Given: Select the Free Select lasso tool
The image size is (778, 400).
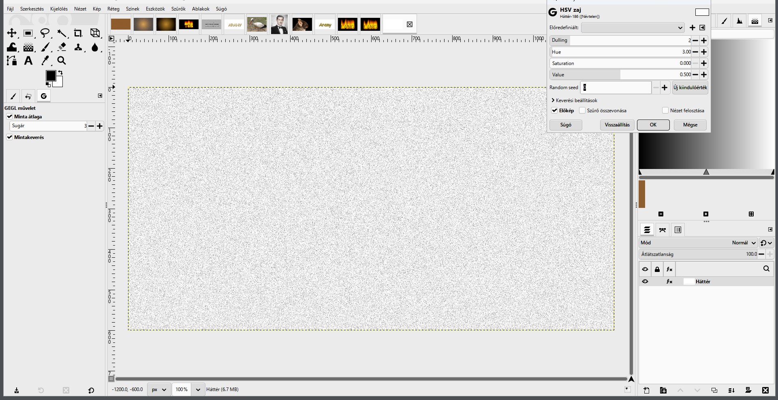Looking at the screenshot, I should tap(45, 33).
